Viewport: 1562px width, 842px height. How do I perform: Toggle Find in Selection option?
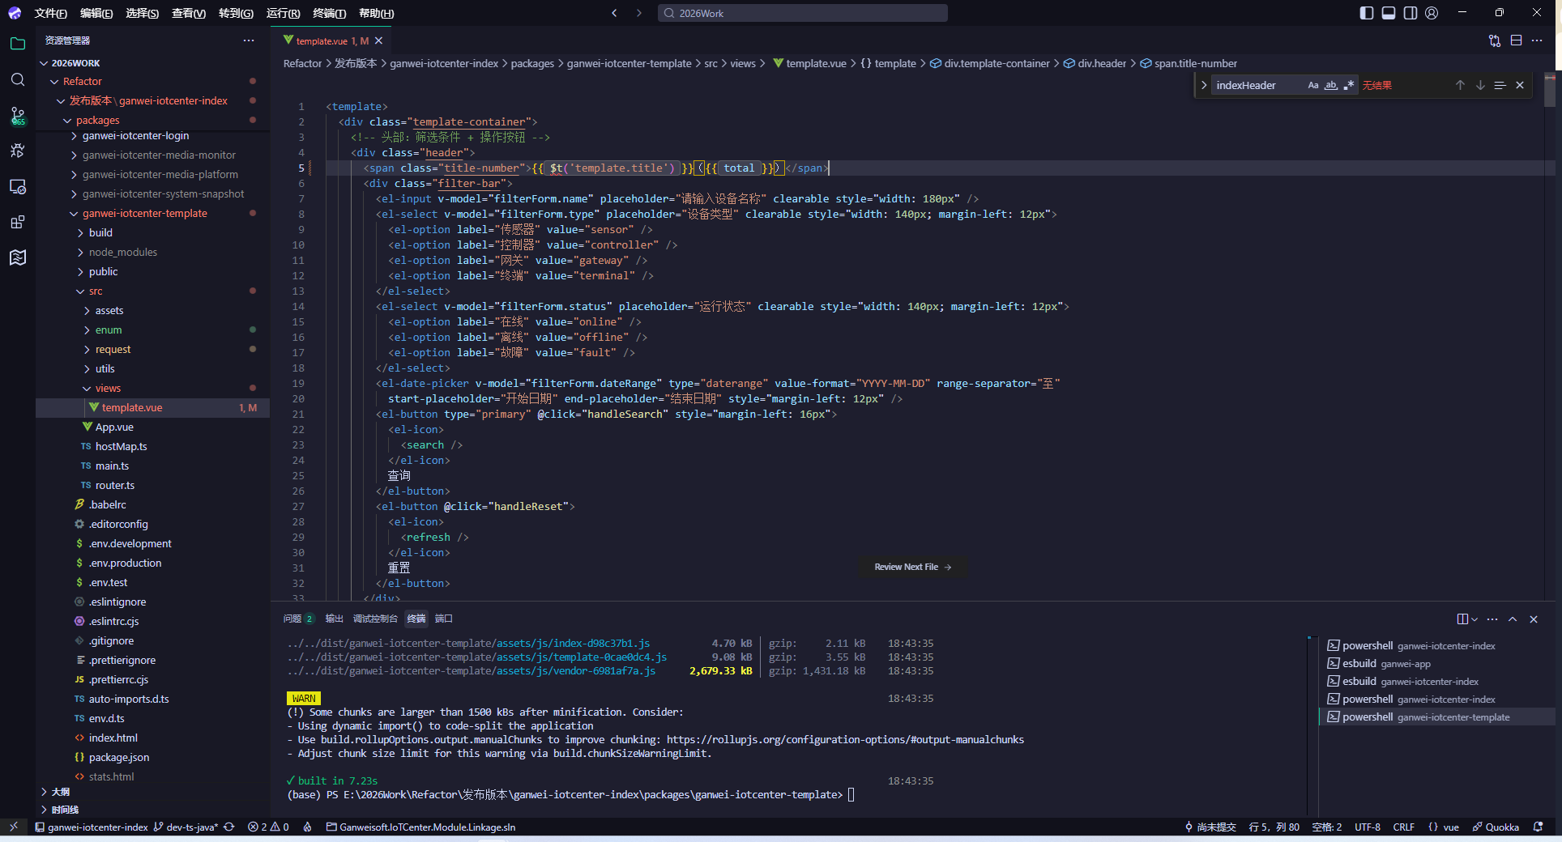pos(1500,85)
